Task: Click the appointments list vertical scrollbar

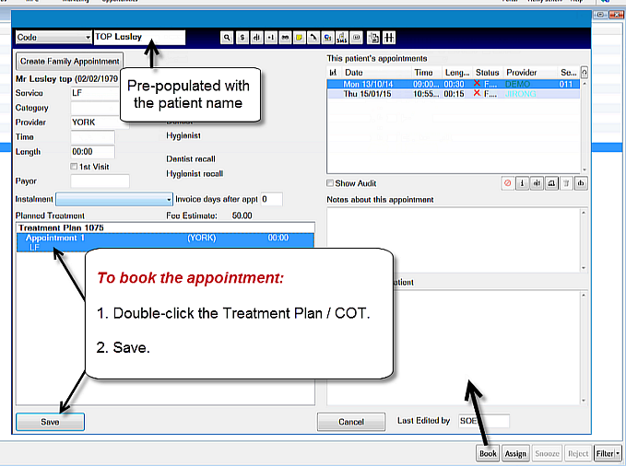Action: [x=585, y=126]
